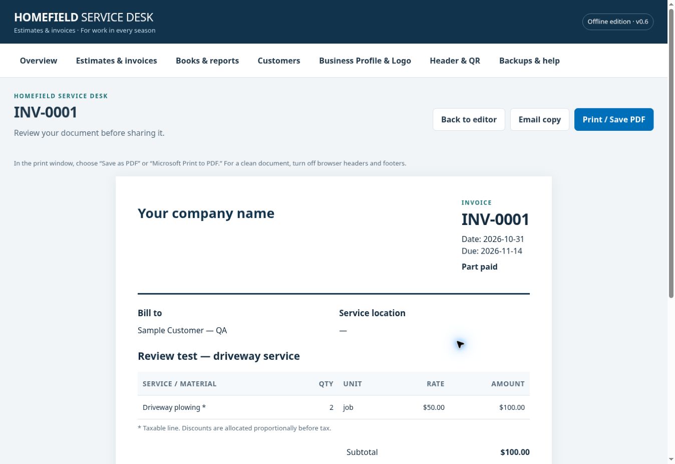This screenshot has height=464, width=675.
Task: Click the Subtotal $100.00 value
Action: coord(515,452)
